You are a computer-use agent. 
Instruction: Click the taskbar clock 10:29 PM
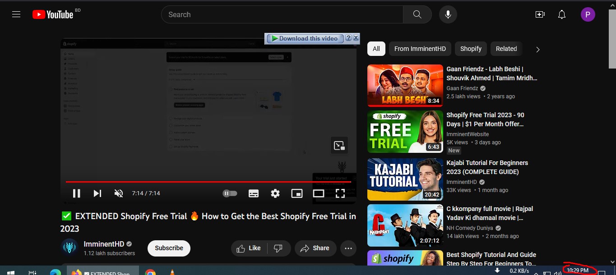(578, 270)
